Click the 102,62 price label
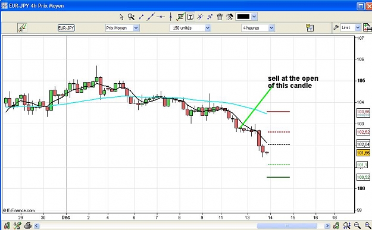372x230 pixels. [363, 132]
